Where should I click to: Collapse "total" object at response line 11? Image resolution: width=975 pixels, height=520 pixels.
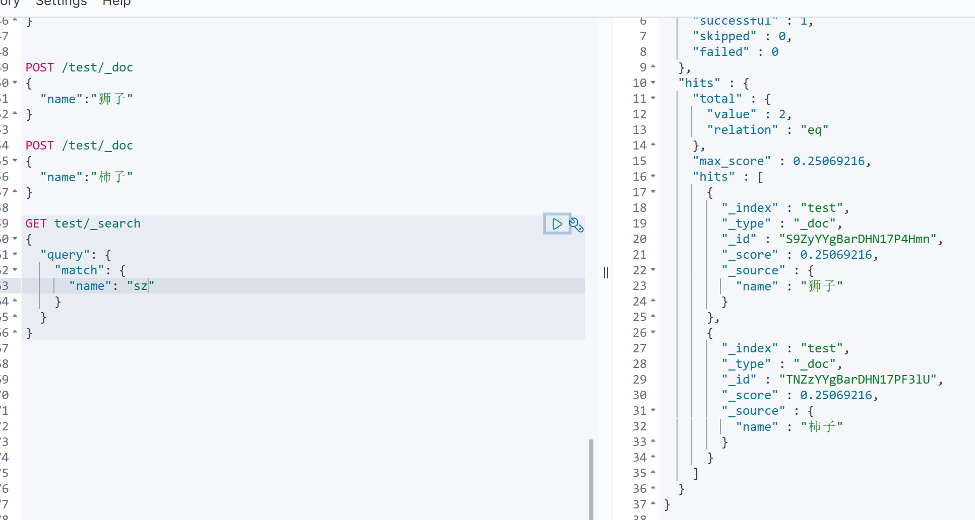tap(653, 98)
